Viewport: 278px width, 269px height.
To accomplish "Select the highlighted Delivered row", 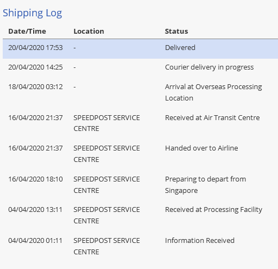I will coord(140,49).
